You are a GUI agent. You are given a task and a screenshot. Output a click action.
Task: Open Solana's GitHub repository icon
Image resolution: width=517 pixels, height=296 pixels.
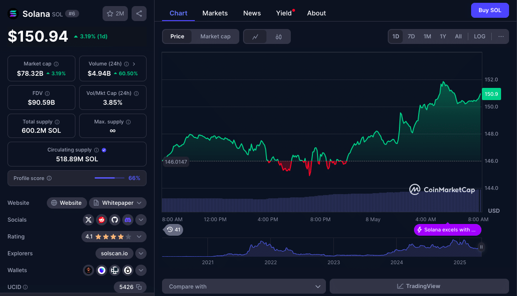pos(114,220)
